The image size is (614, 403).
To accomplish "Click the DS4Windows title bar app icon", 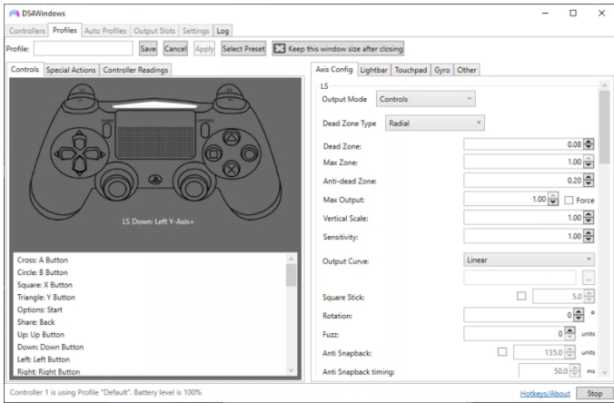I will 15,14.
